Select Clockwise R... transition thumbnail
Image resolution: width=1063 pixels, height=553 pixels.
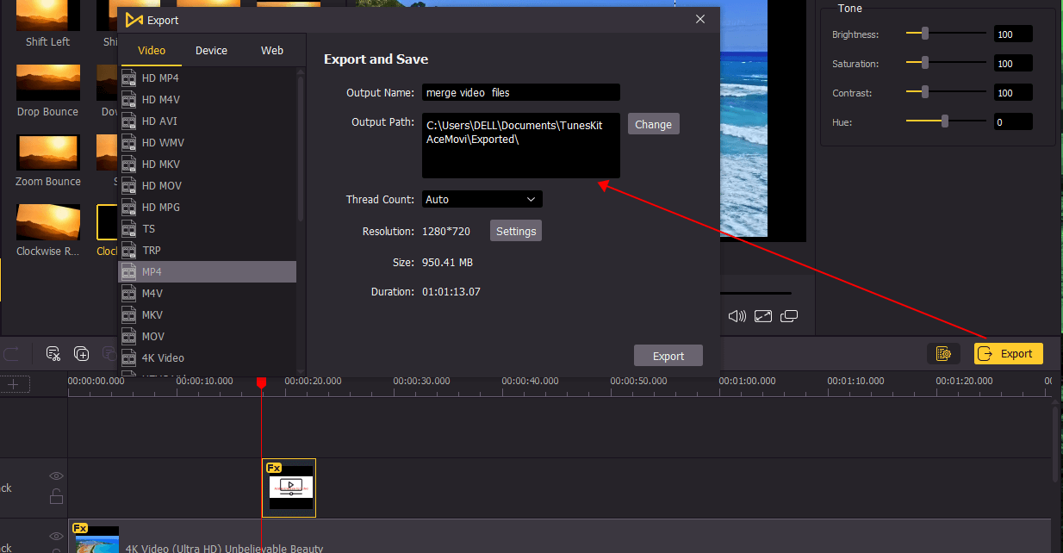(x=48, y=222)
